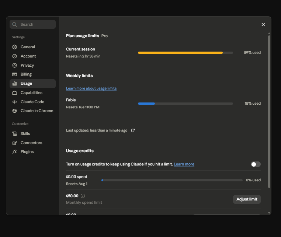Click the Billing card icon
Screen dimensions: 281x237
click(14, 74)
